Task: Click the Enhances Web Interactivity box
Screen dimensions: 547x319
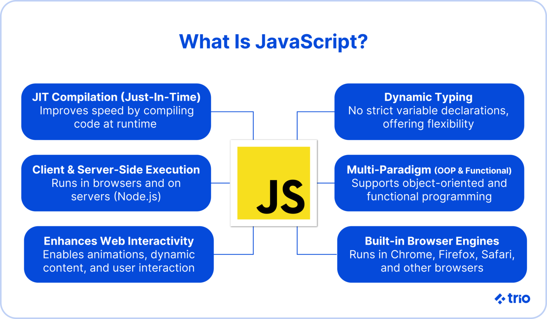Action: pyautogui.click(x=119, y=254)
